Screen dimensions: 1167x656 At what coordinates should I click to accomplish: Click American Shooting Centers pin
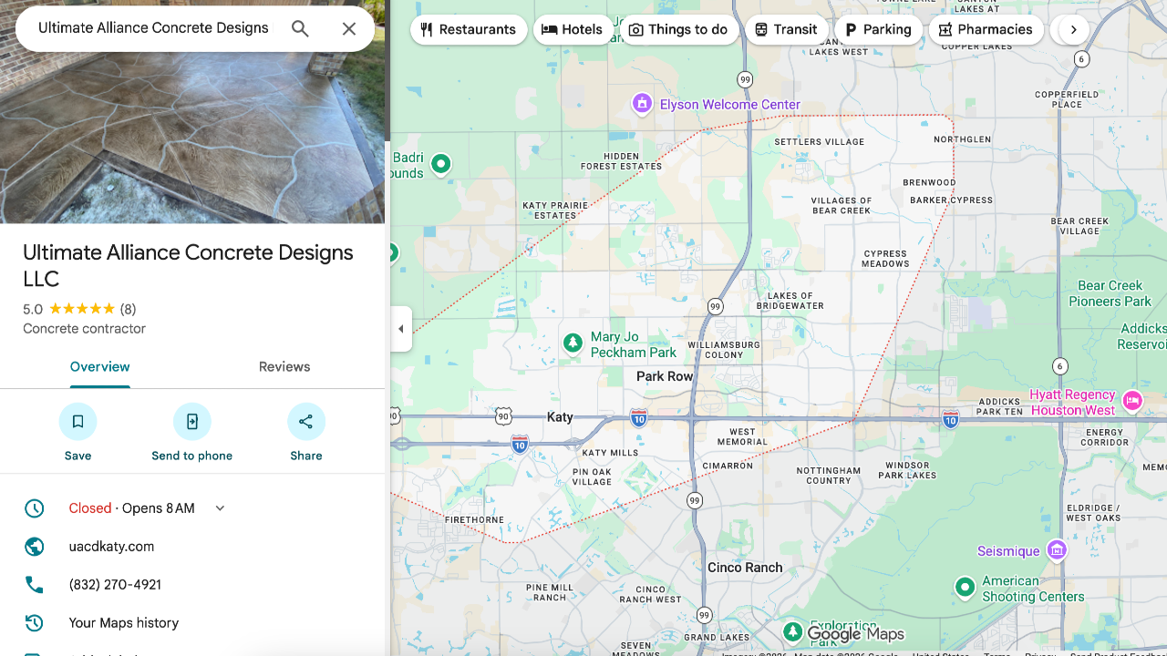coord(965,588)
